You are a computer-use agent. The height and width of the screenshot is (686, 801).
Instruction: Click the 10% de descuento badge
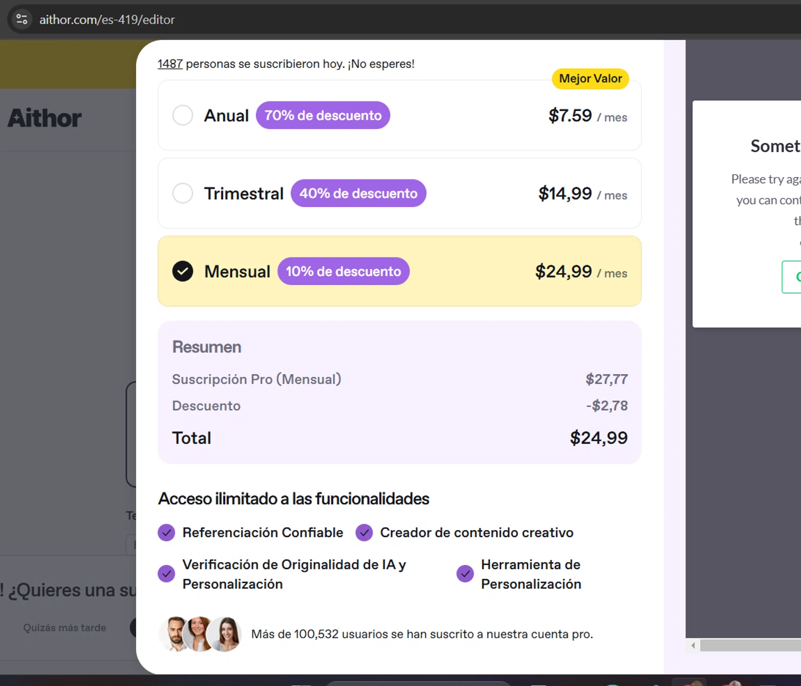pyautogui.click(x=343, y=271)
